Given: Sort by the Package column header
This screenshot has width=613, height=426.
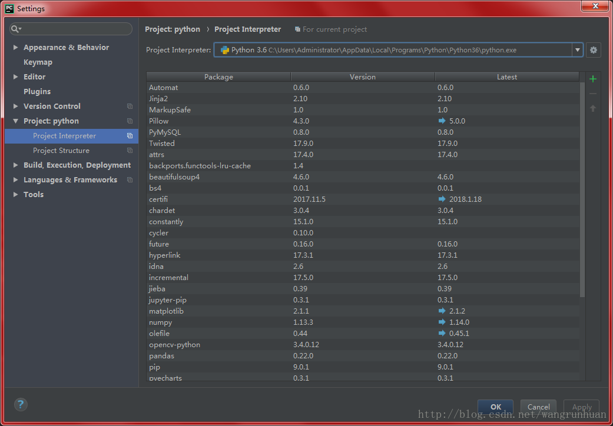Looking at the screenshot, I should tap(218, 77).
